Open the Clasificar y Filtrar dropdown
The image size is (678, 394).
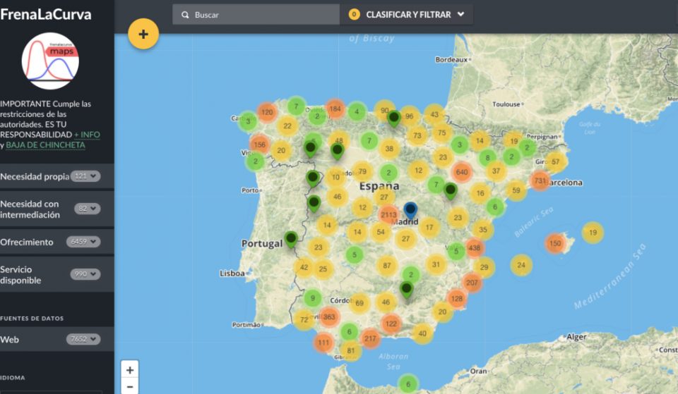pos(407,15)
